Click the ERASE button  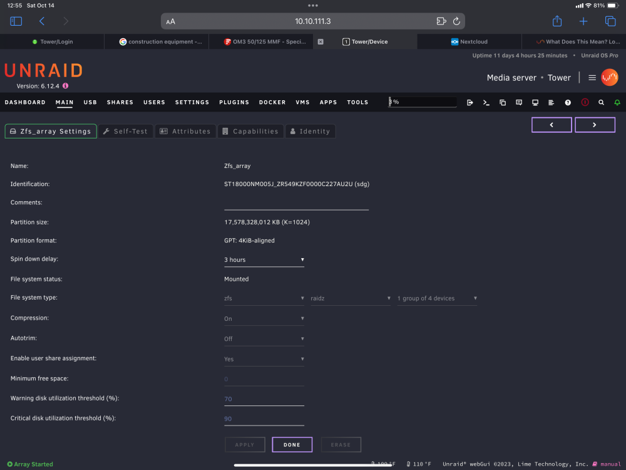(341, 444)
